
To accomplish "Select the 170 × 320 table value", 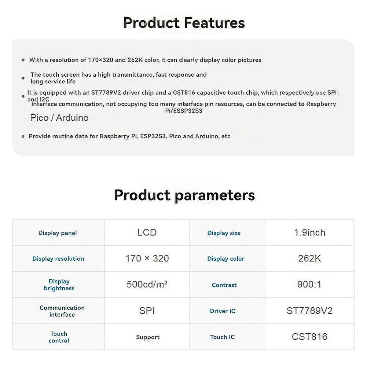I will 147,258.
